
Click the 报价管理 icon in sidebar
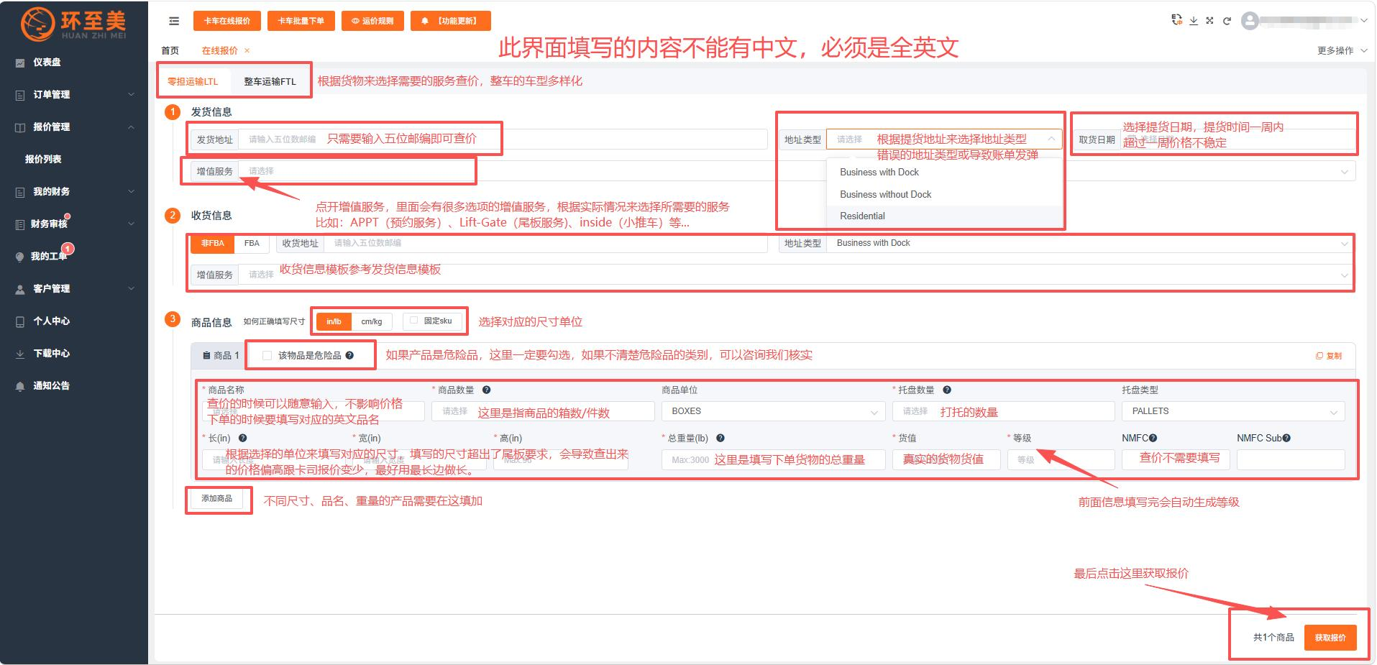pos(20,127)
